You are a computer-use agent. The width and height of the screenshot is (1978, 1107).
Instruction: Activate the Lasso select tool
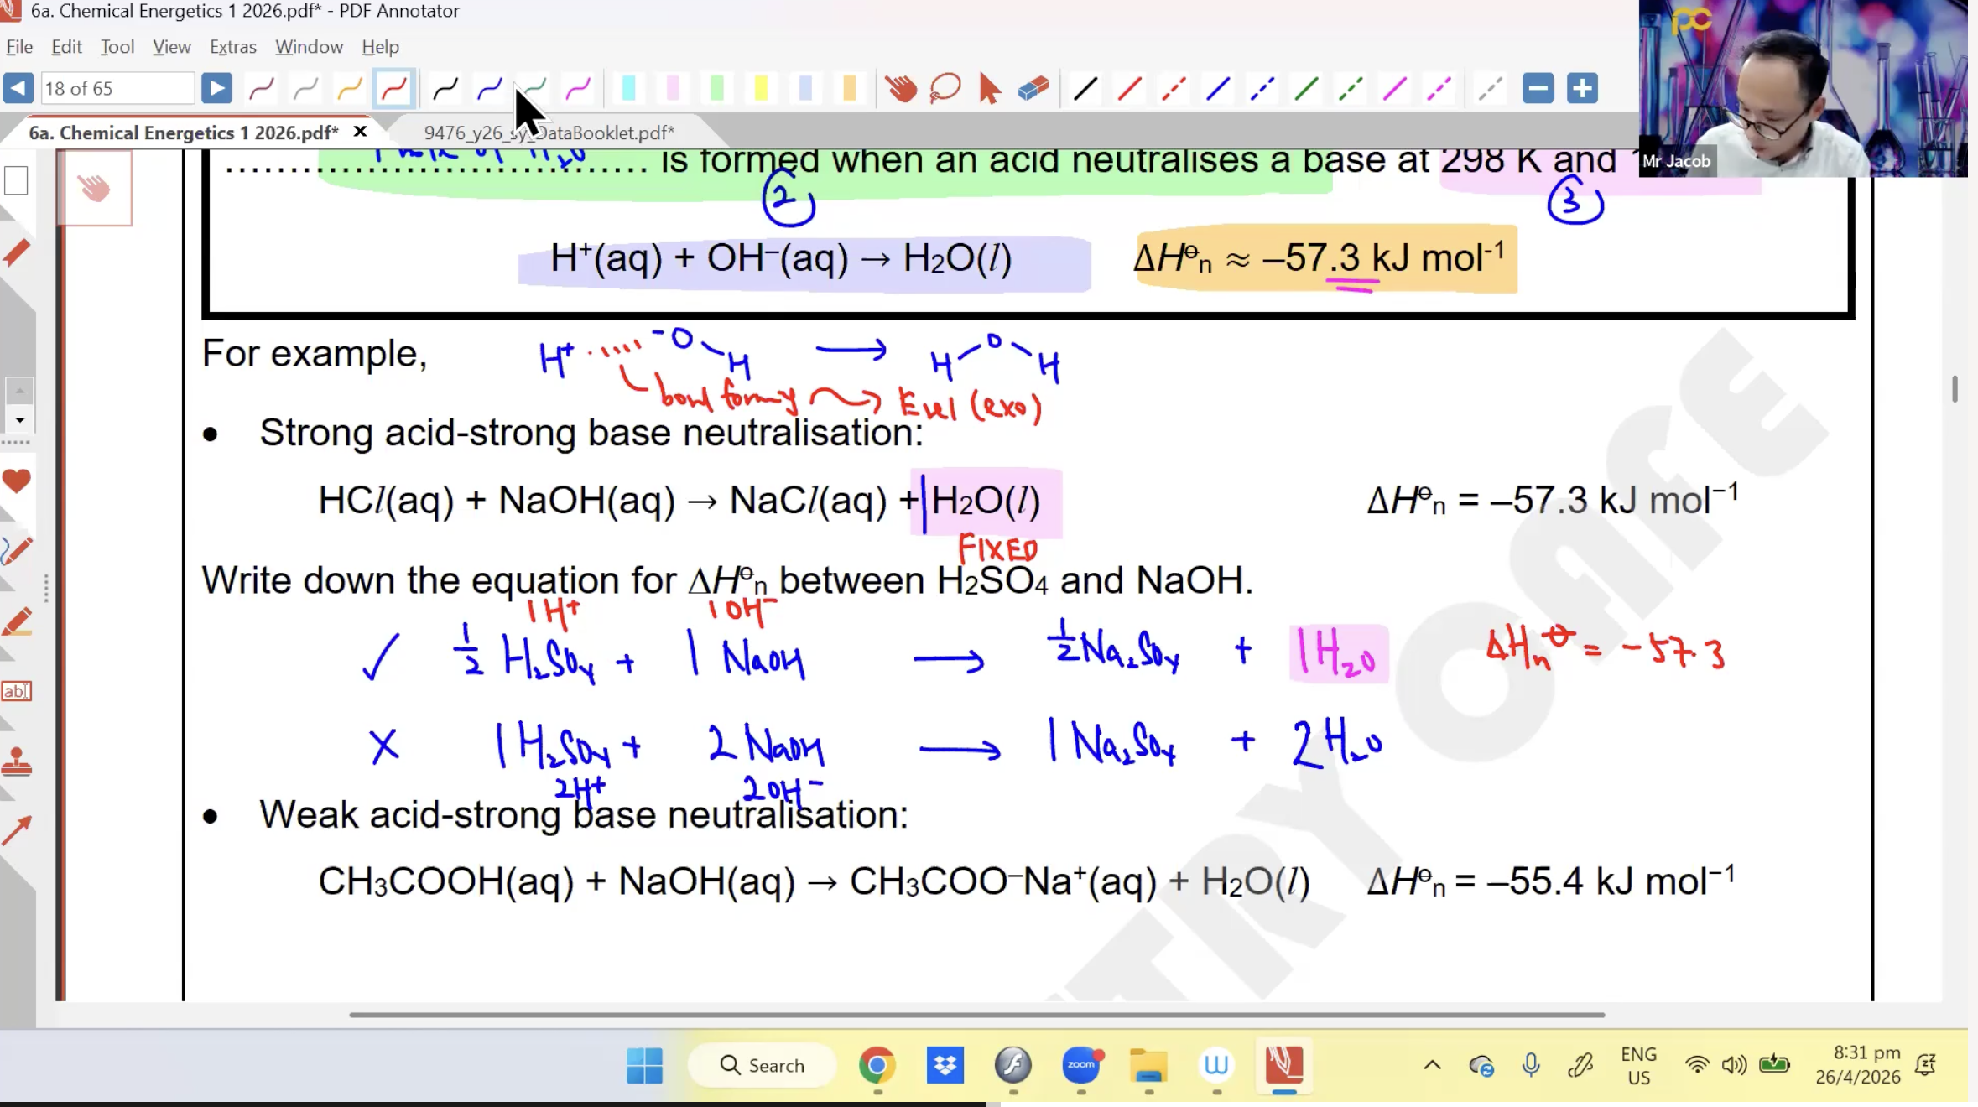click(x=945, y=88)
